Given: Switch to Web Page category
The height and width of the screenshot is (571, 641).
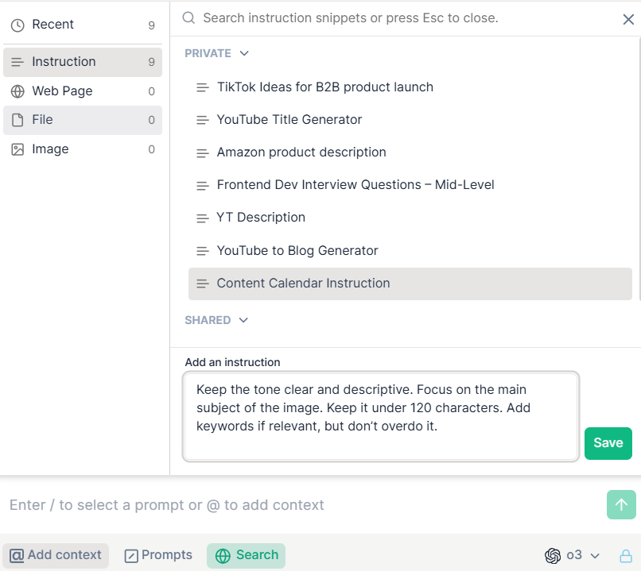Looking at the screenshot, I should tap(83, 91).
